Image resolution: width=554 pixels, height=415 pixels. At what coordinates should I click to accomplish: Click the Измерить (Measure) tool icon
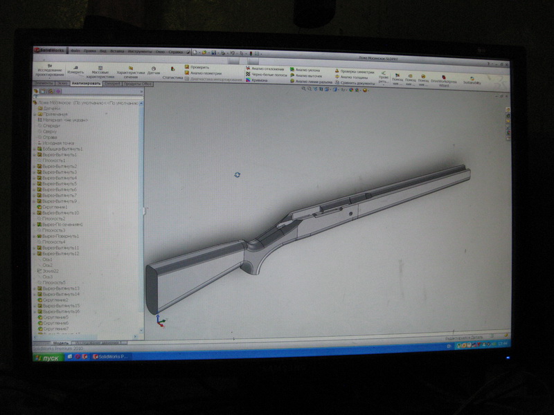pos(75,70)
